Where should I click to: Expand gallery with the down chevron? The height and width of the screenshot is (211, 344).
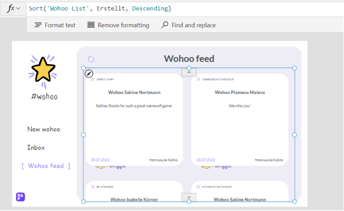tap(189, 197)
